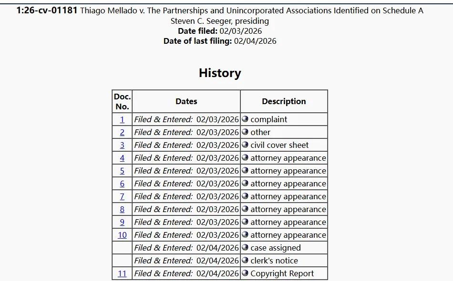Open document number 1 link
Viewport: 453px width, 281px height.
pos(122,119)
